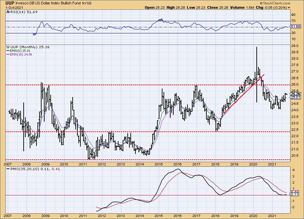Screen dimensions: 304x219
Task: Click the 24.0 price axis label
Action: [295, 110]
